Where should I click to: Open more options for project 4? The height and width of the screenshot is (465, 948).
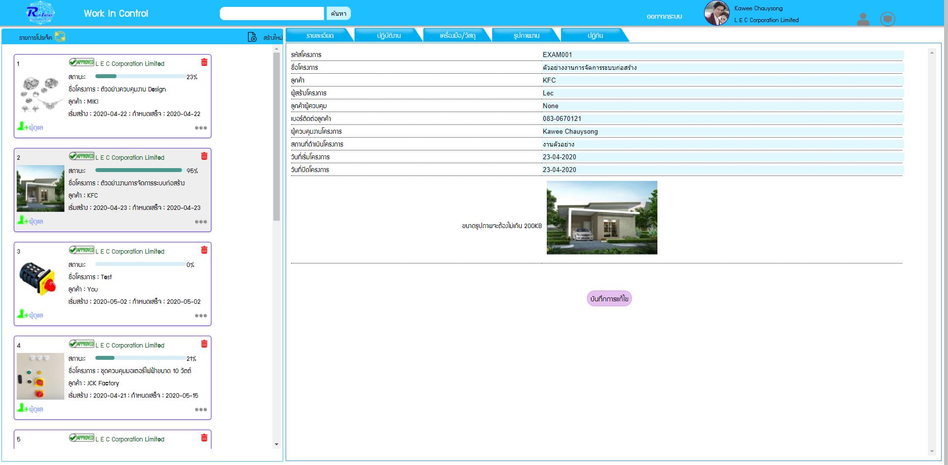pos(201,409)
